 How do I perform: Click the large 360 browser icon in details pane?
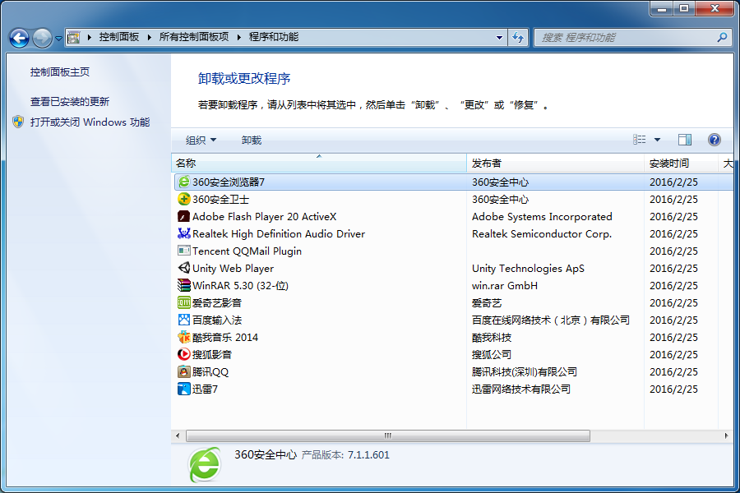[x=205, y=465]
